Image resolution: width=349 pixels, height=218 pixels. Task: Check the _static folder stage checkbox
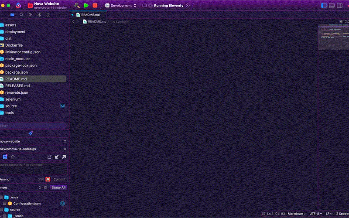tap(4, 216)
